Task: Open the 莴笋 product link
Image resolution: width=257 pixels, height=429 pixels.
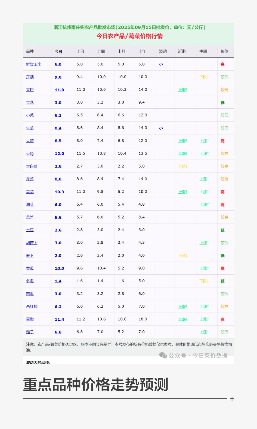Action: point(30,217)
